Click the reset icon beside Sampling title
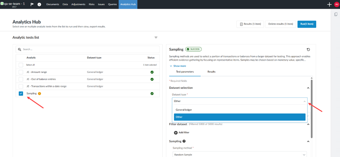The image size is (340, 157). coord(308,50)
